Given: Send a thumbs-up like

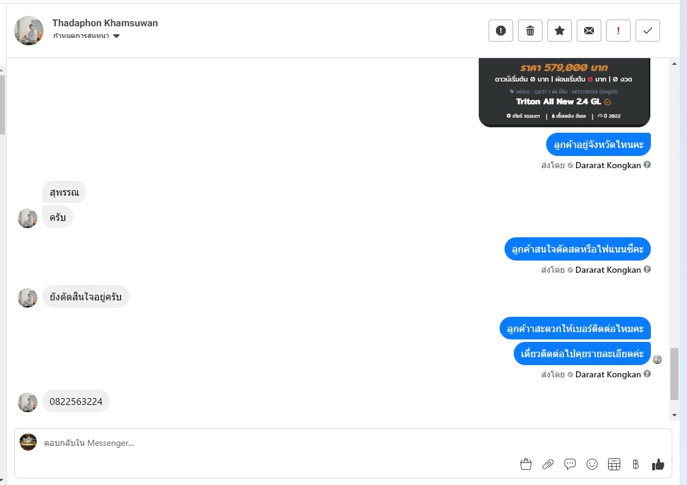Looking at the screenshot, I should coord(658,464).
